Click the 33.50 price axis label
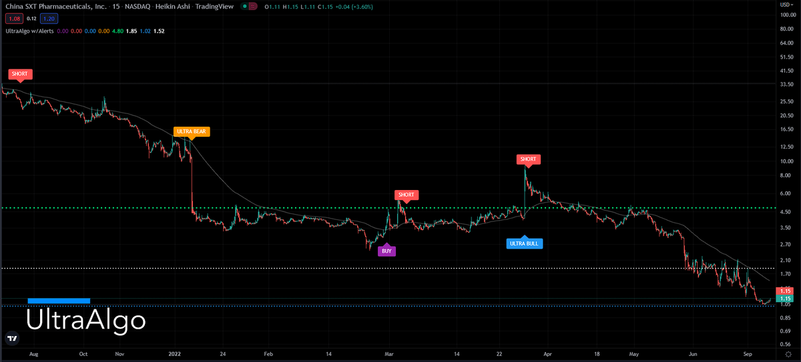Image resolution: width=801 pixels, height=362 pixels. [786, 85]
